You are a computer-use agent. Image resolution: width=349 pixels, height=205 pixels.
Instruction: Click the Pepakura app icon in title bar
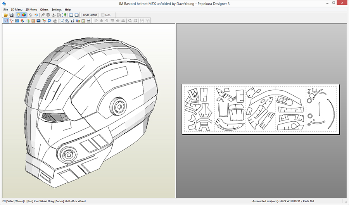(x=4, y=3)
